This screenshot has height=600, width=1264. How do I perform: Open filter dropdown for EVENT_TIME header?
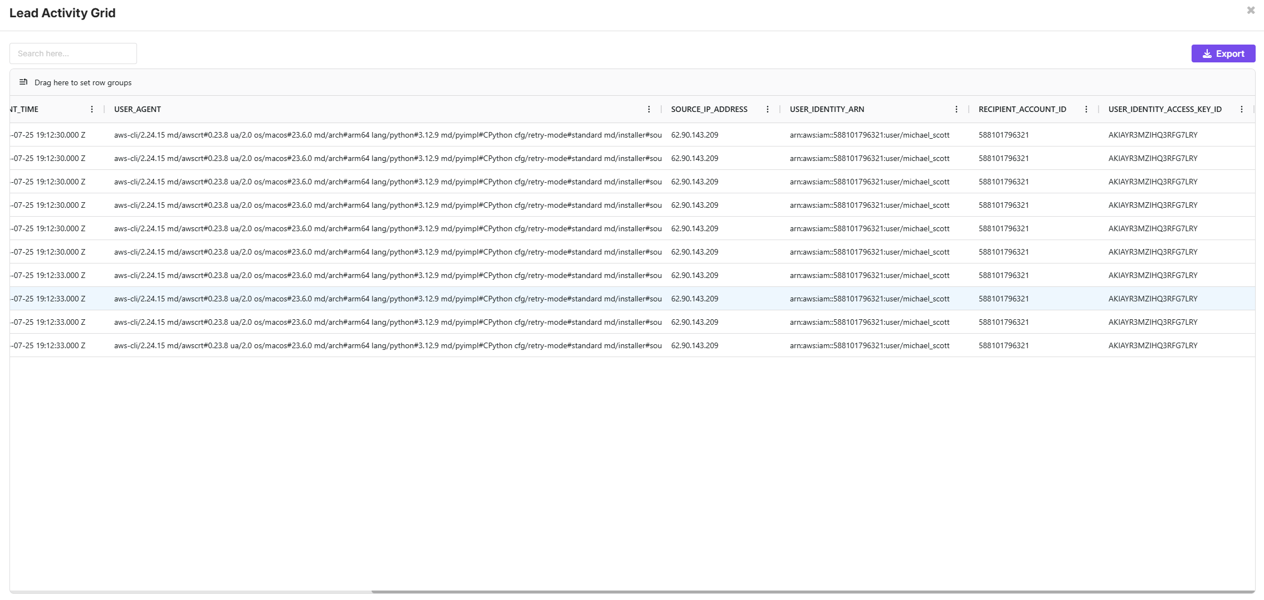(x=92, y=109)
